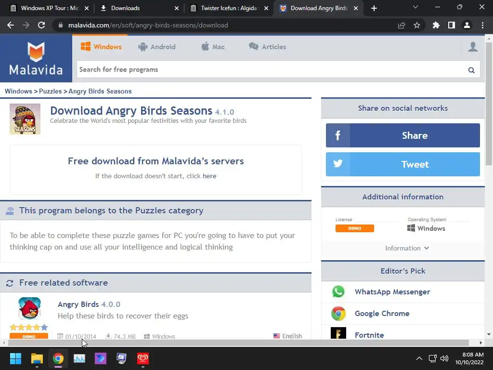493x370 pixels.
Task: Open the Android section tab
Action: pyautogui.click(x=156, y=47)
